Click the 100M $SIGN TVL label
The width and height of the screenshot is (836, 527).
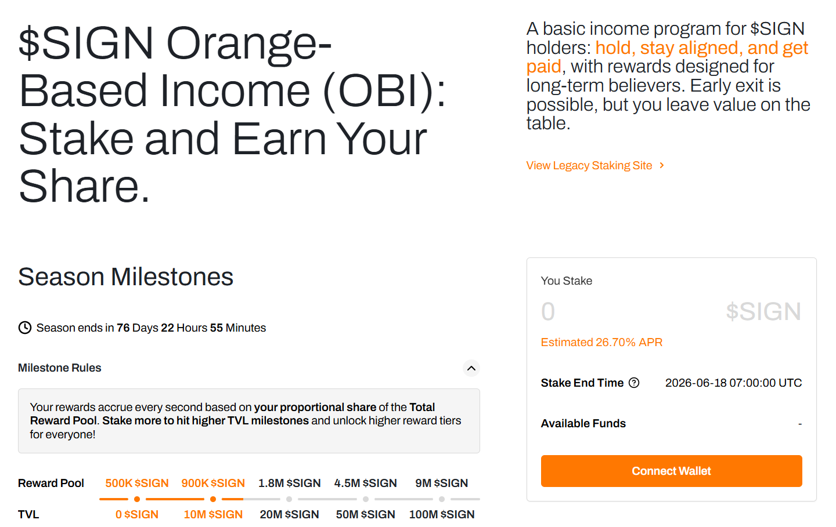point(442,514)
